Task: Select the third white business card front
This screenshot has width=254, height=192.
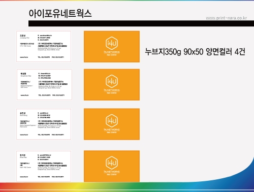Action: 44,124
